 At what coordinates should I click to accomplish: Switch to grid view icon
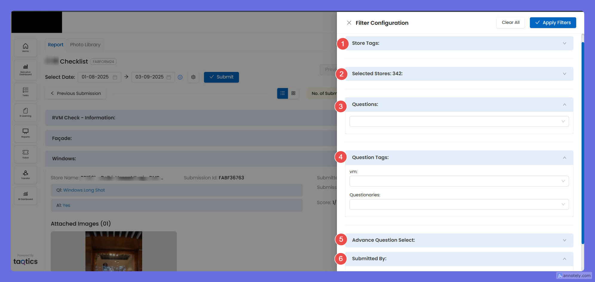click(x=293, y=93)
